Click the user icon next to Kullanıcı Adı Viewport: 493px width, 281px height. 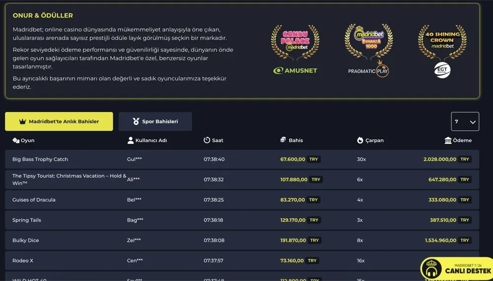coord(131,140)
